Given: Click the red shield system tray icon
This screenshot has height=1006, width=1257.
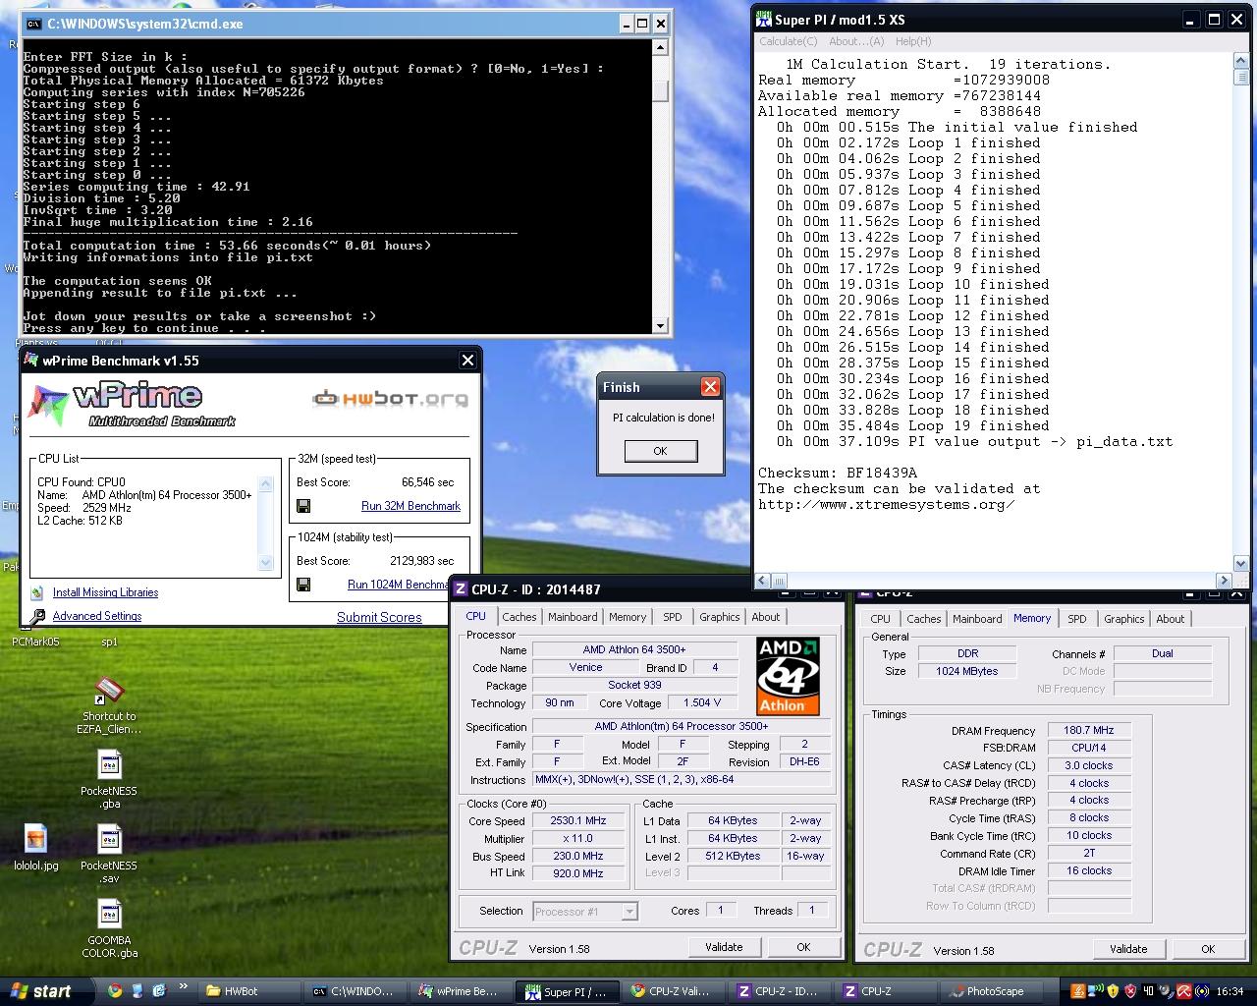Looking at the screenshot, I should tap(1129, 991).
